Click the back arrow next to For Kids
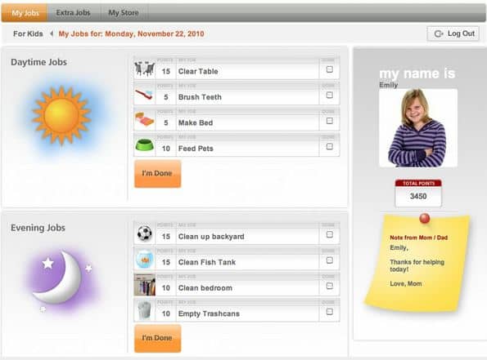The image size is (487, 360). pos(52,33)
